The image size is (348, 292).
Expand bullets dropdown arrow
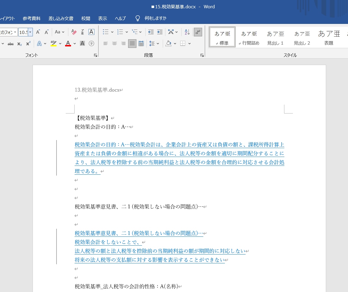(x=112, y=32)
